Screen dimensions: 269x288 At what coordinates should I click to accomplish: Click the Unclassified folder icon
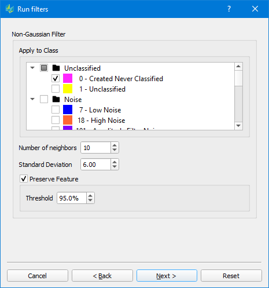tap(56, 68)
